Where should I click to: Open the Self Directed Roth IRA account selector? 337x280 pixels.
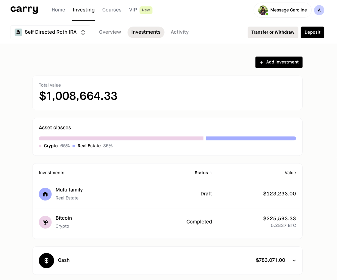tap(50, 32)
